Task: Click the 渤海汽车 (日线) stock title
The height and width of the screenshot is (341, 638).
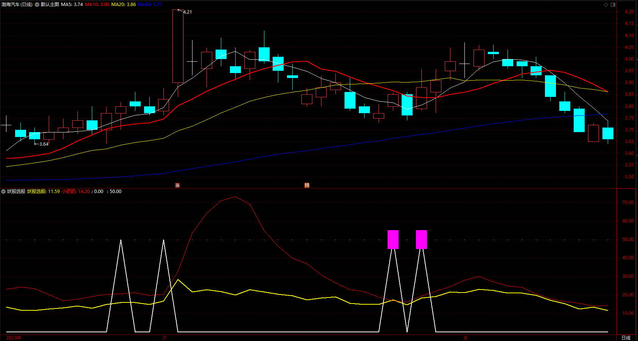Action: [17, 5]
